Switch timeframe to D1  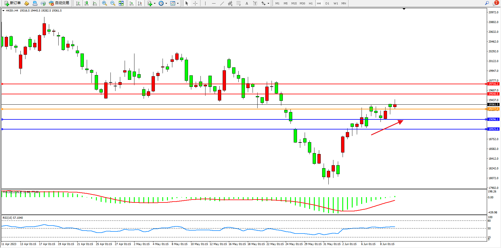327,3
